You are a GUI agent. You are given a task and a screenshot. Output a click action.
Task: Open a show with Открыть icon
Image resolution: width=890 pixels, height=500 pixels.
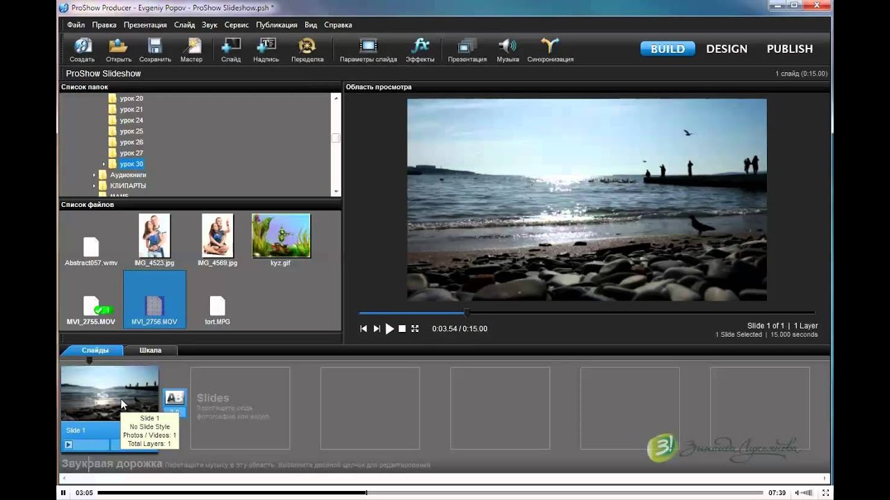[x=119, y=50]
